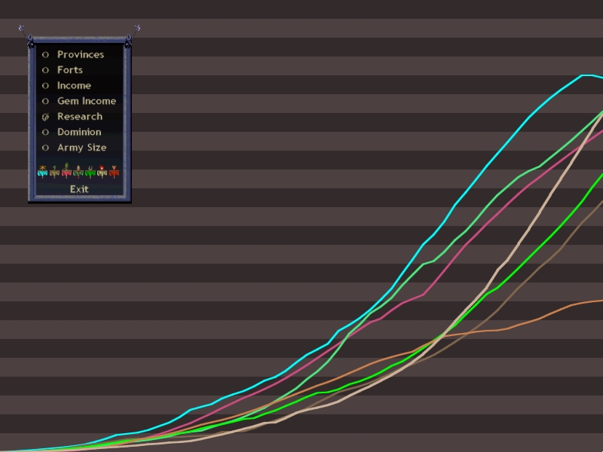Show the Dominion score graph
The height and width of the screenshot is (452, 603).
pos(72,132)
